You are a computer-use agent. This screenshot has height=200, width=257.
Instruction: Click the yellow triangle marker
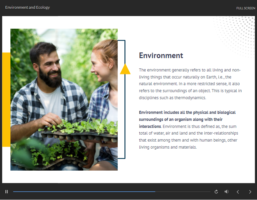tap(125, 69)
